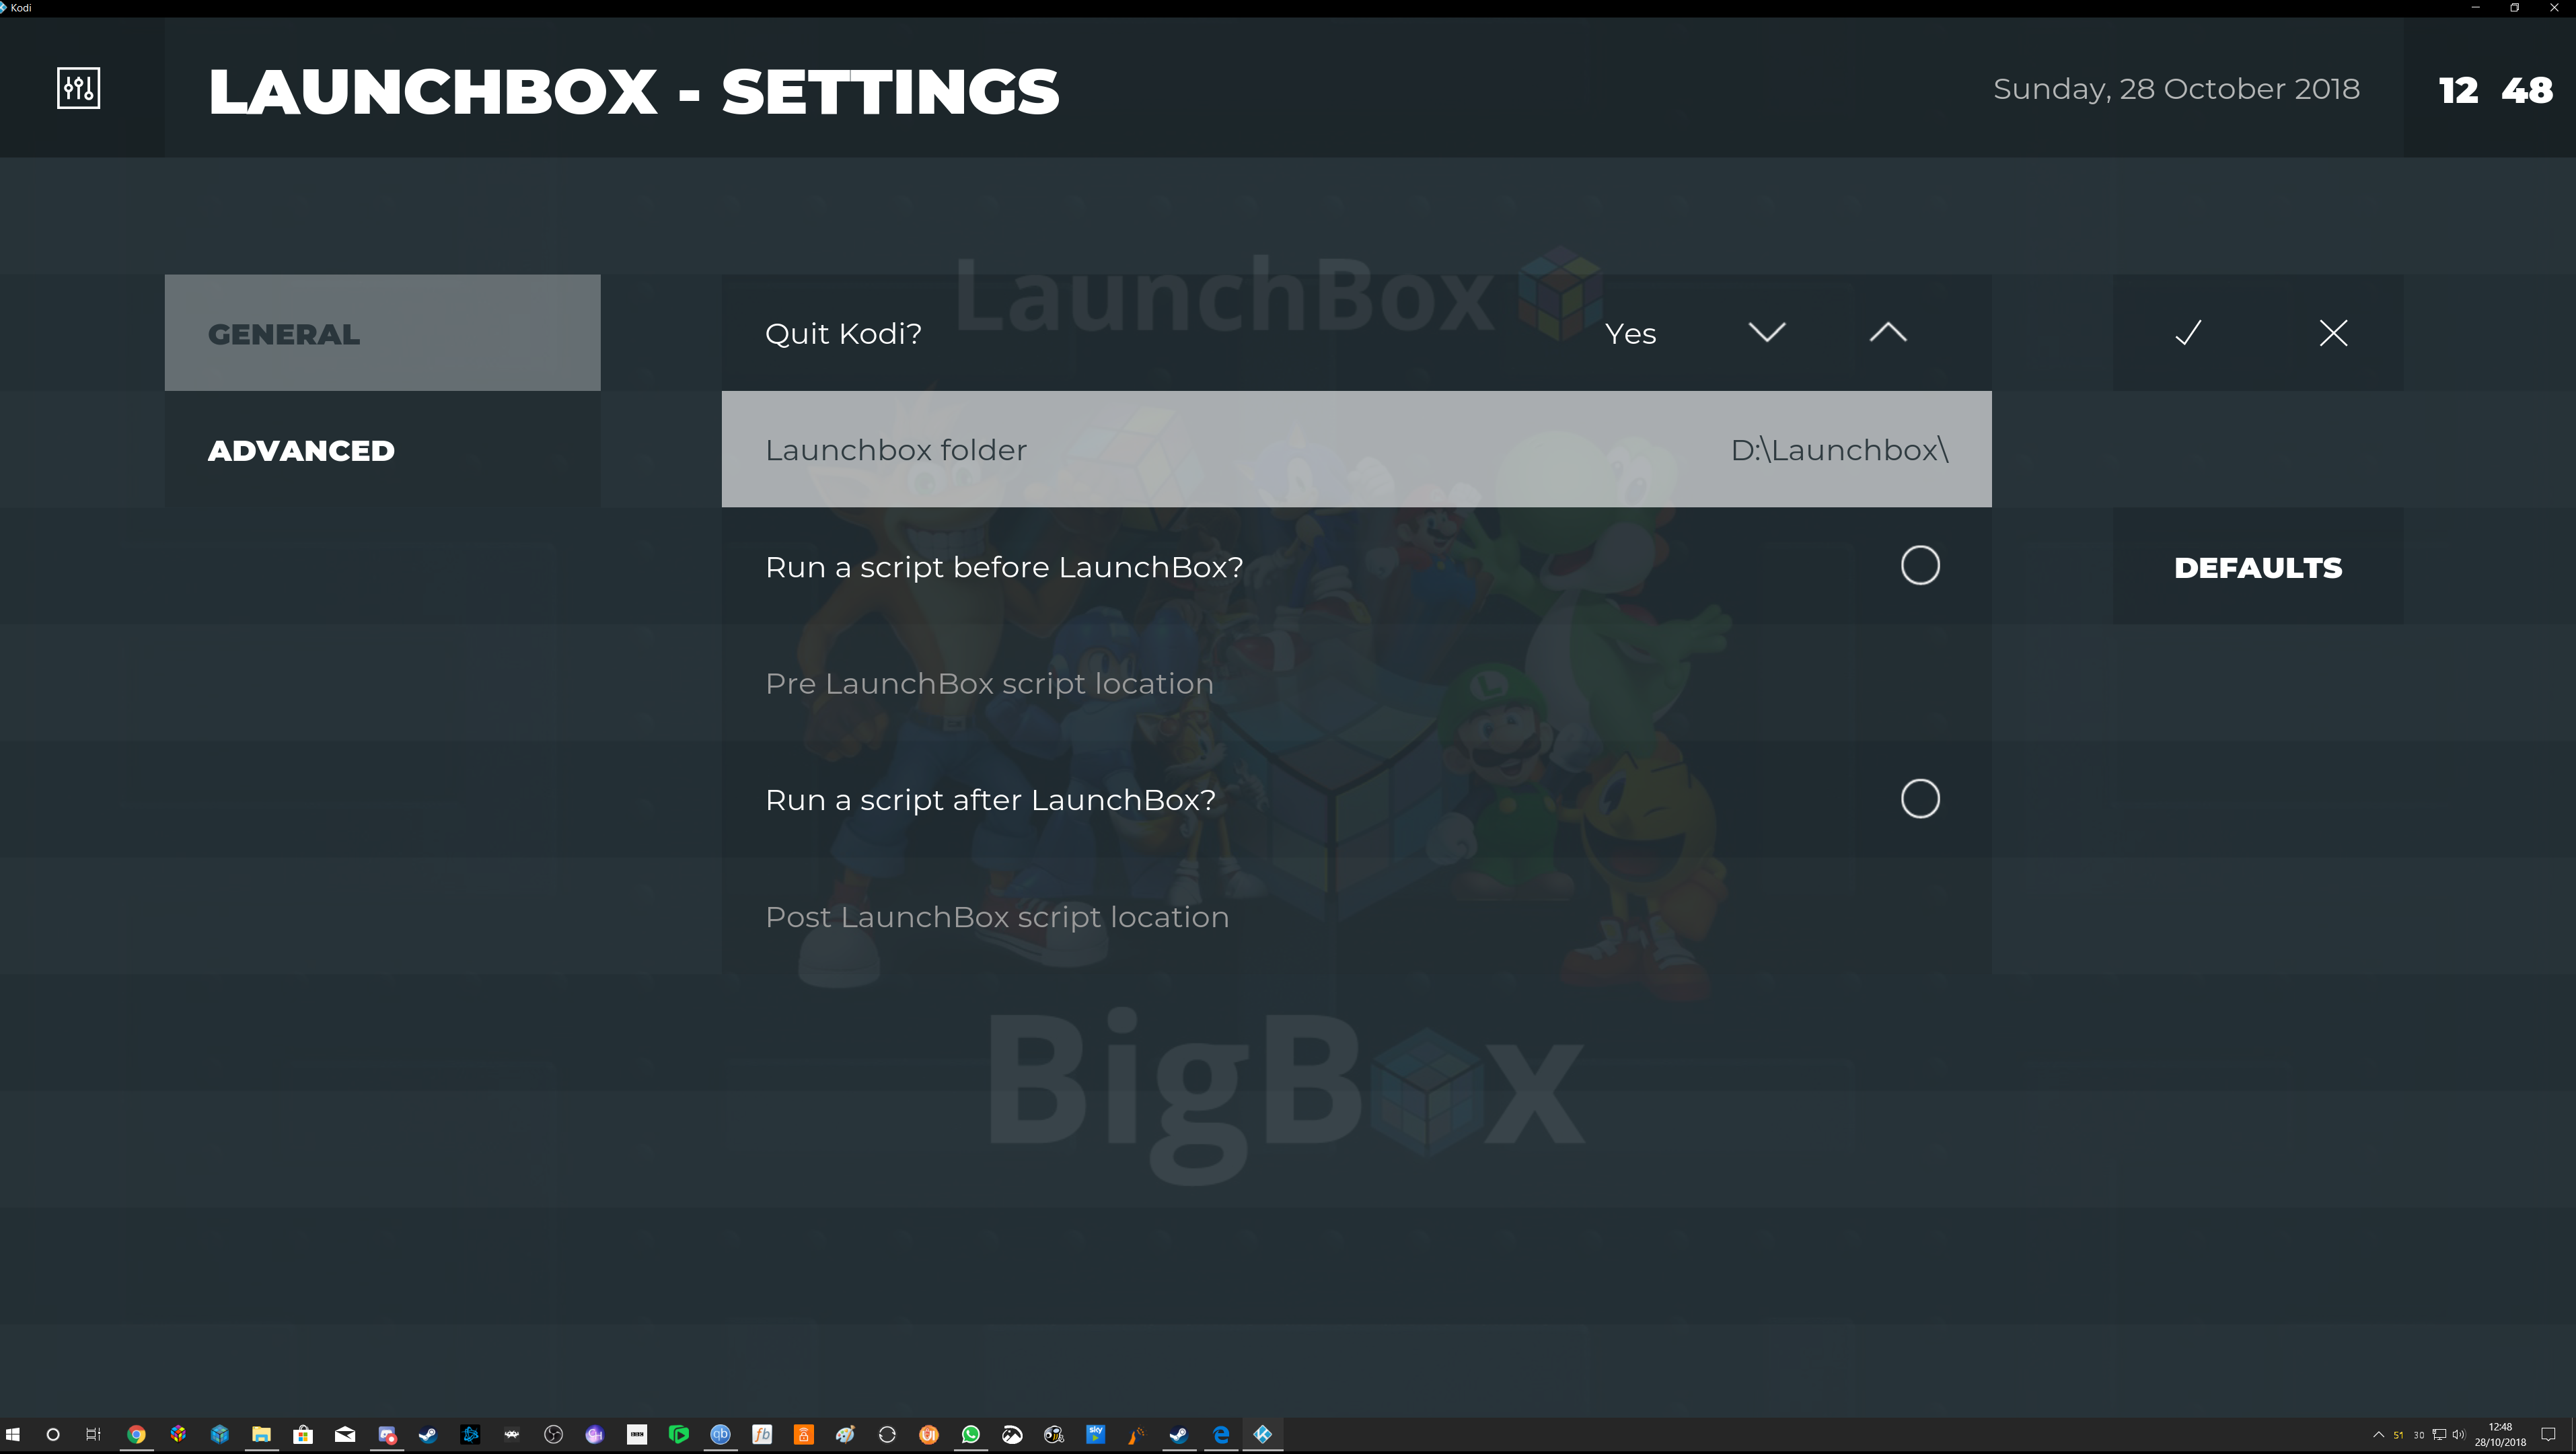Open WhatsApp from the taskbar

tap(970, 1435)
